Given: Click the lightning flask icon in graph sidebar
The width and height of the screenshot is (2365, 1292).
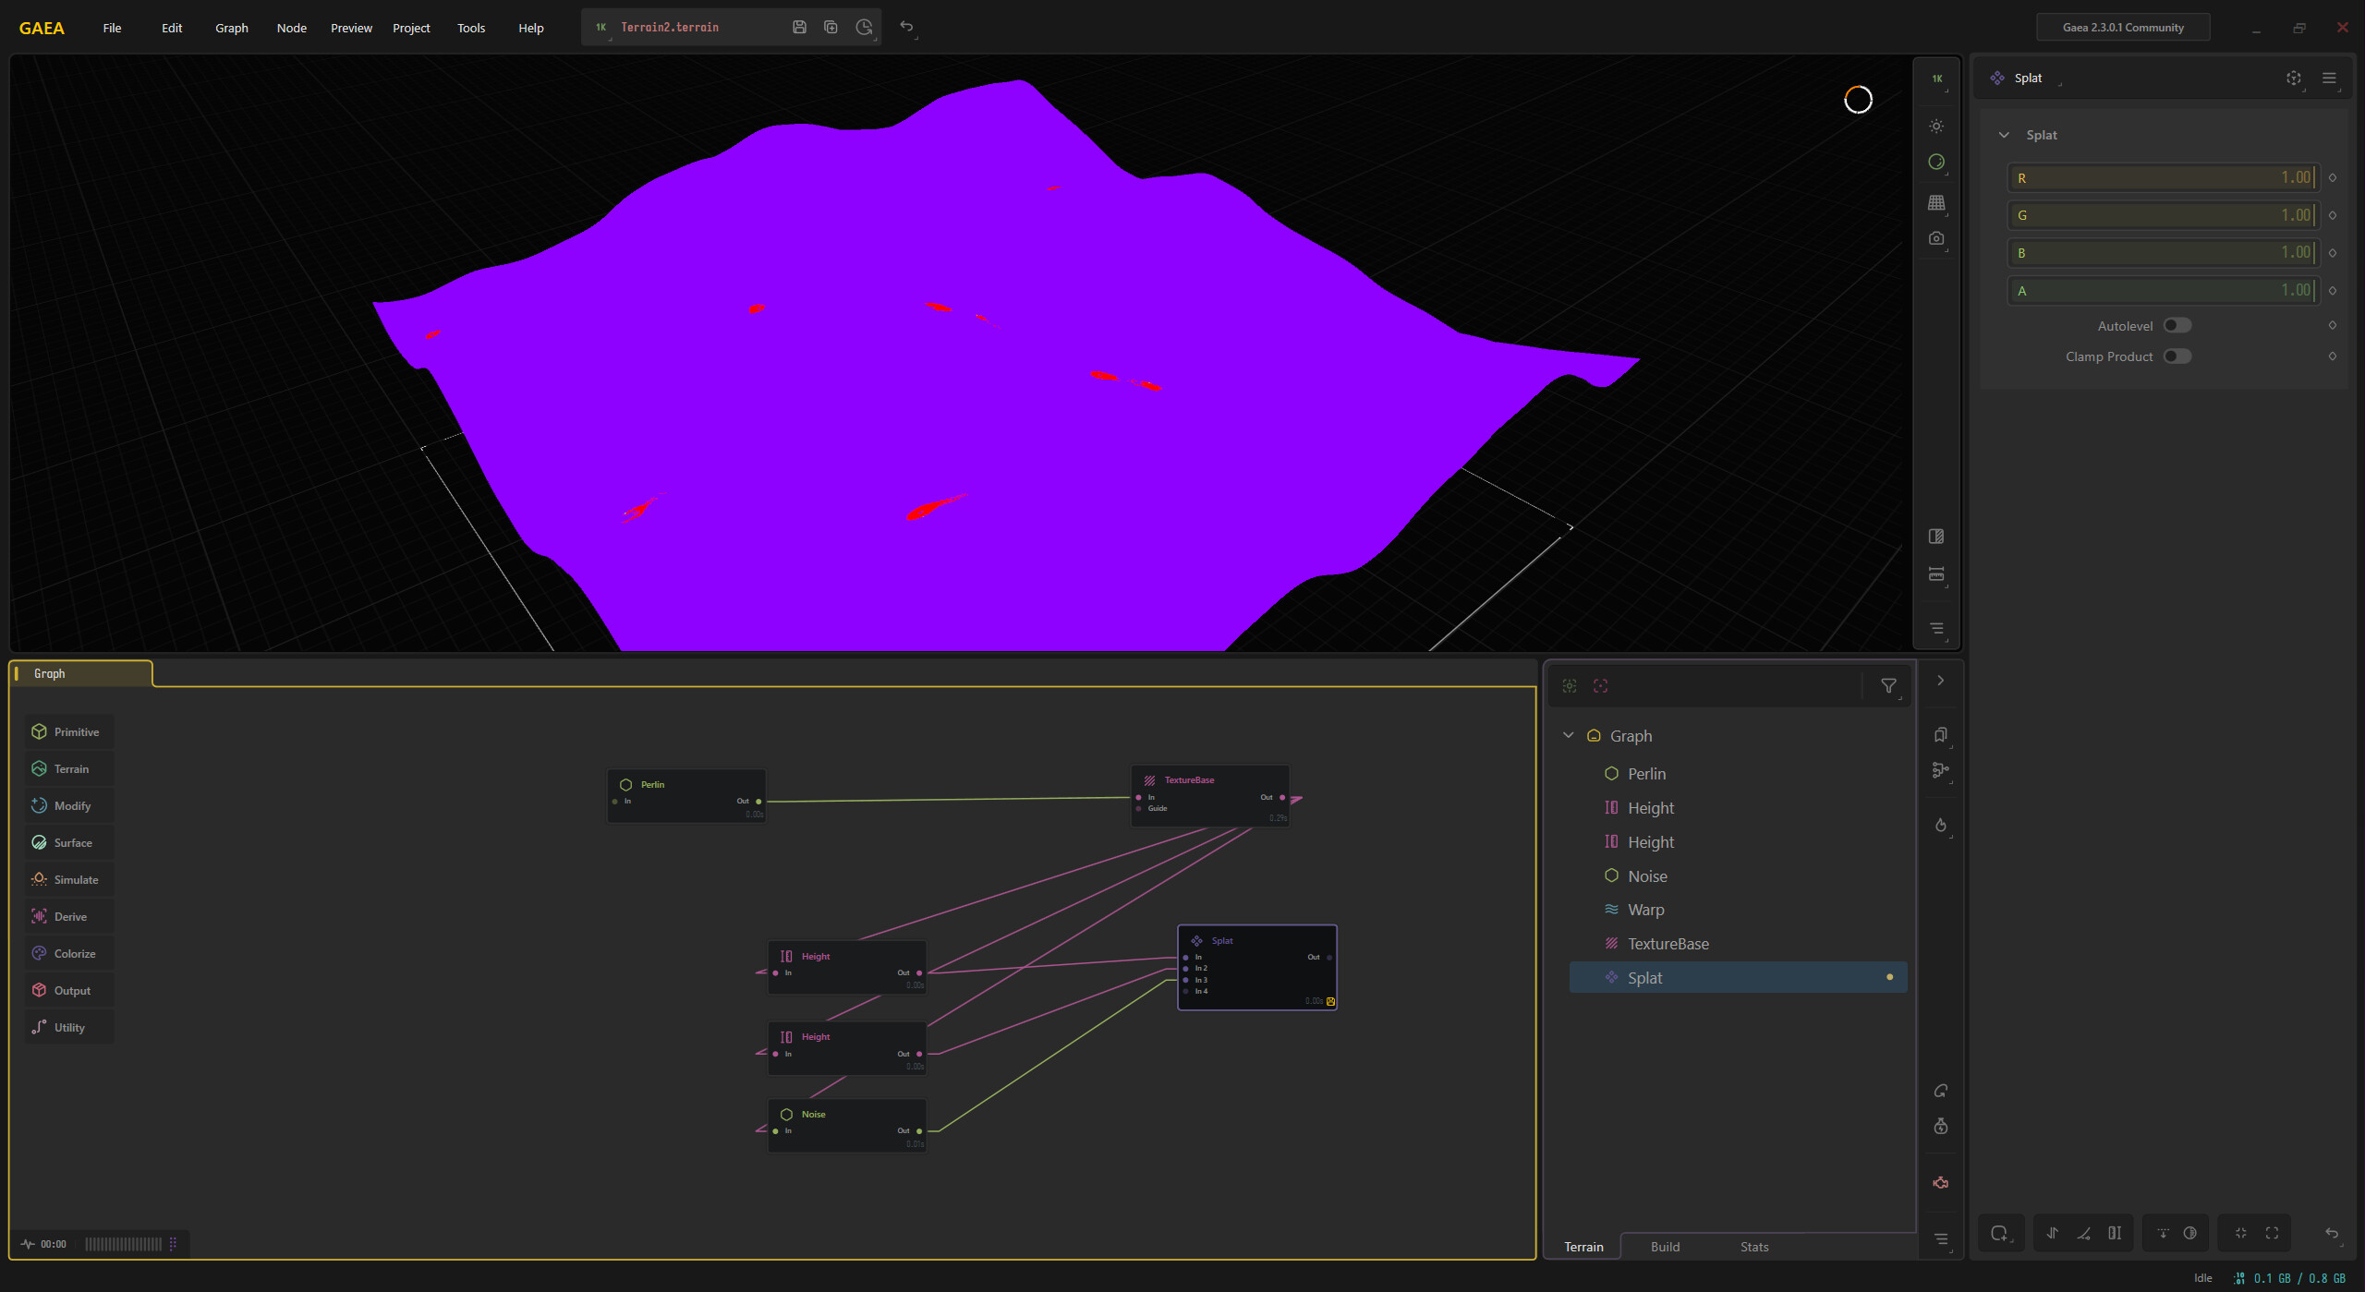Looking at the screenshot, I should 1940,1127.
